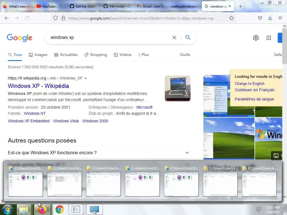Close the 'windows xp' Google tab
This screenshot has height=215, width=287.
[230, 6]
